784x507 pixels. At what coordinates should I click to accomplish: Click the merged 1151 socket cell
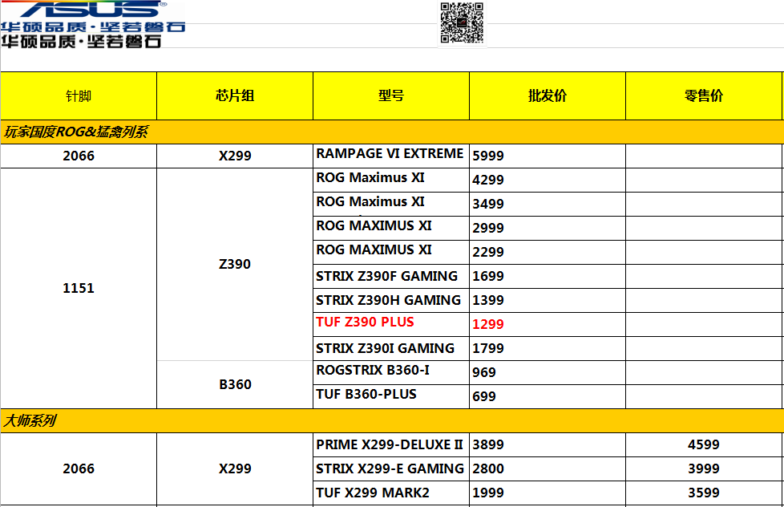[79, 288]
